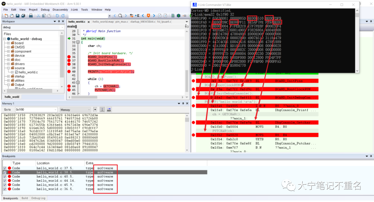Click the Find magnifier toolbar icon
This screenshot has height=202, width=374.
pos(120,16)
